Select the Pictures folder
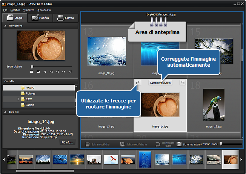The image size is (246, 174). pyautogui.click(x=38, y=93)
